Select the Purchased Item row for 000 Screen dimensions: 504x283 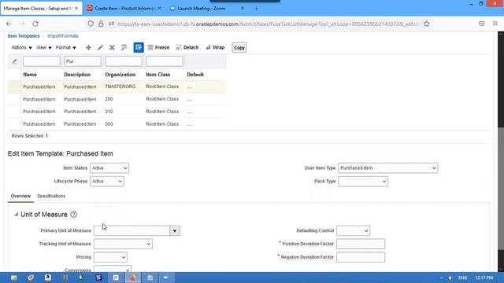(x=117, y=124)
